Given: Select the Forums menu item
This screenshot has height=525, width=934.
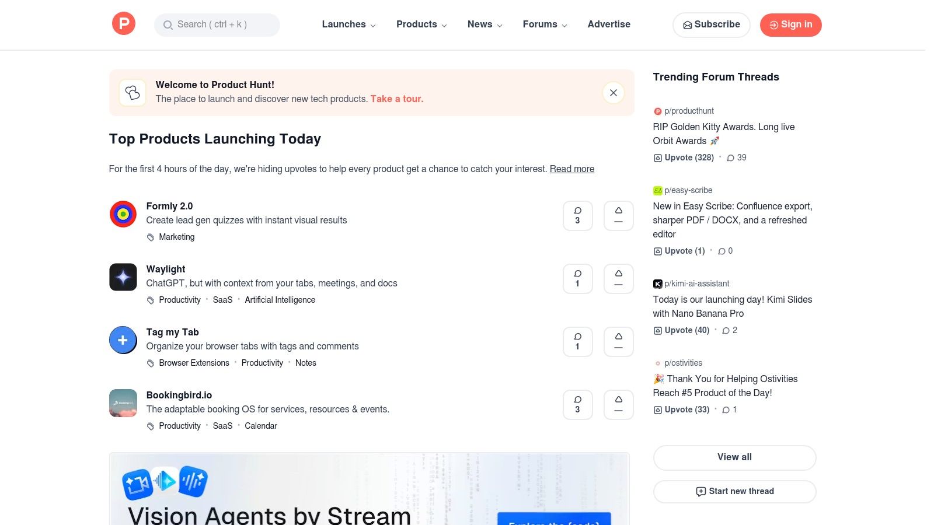Looking at the screenshot, I should pyautogui.click(x=543, y=24).
